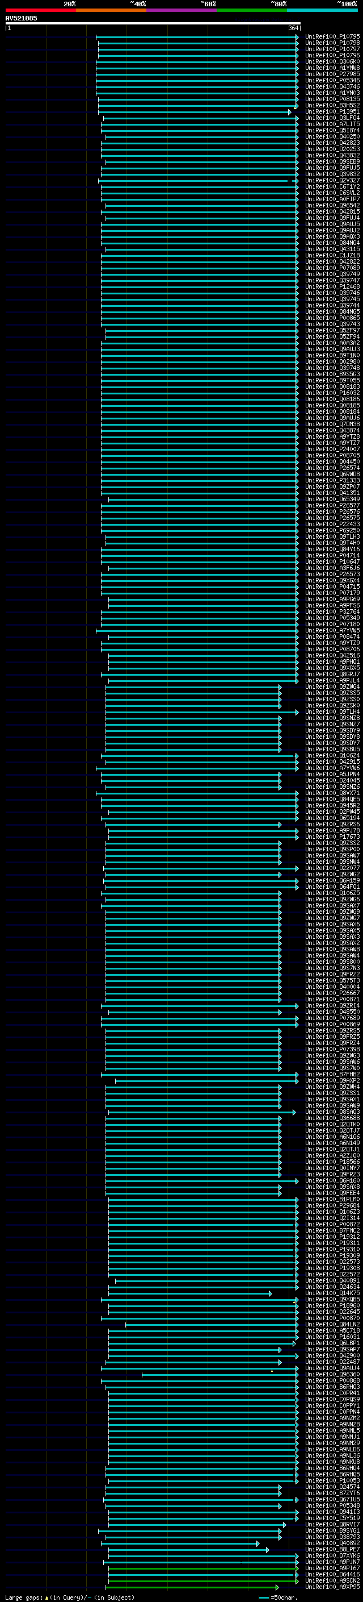Select label UniRef100_O40892
Screen dimensions: 363x1602
click(332, 1542)
